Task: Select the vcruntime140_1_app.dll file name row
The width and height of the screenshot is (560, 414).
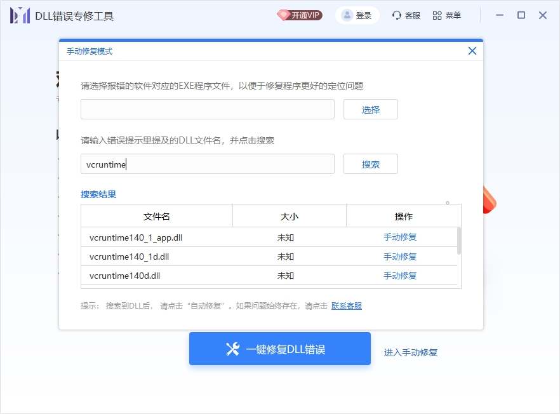Action: click(136, 237)
